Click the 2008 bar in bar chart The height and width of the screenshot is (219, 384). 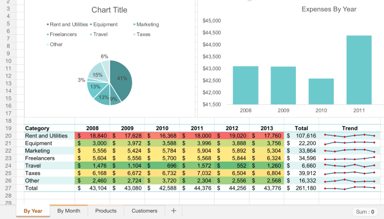point(246,85)
